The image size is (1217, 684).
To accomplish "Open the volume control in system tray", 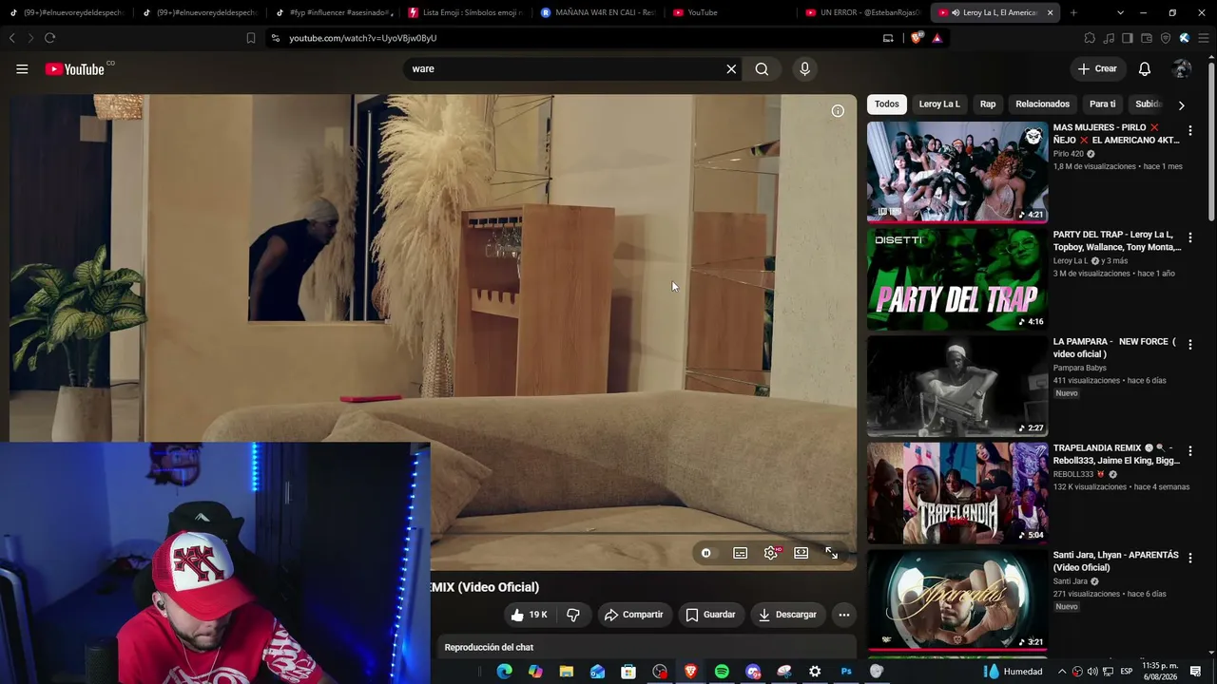I will point(1092,672).
